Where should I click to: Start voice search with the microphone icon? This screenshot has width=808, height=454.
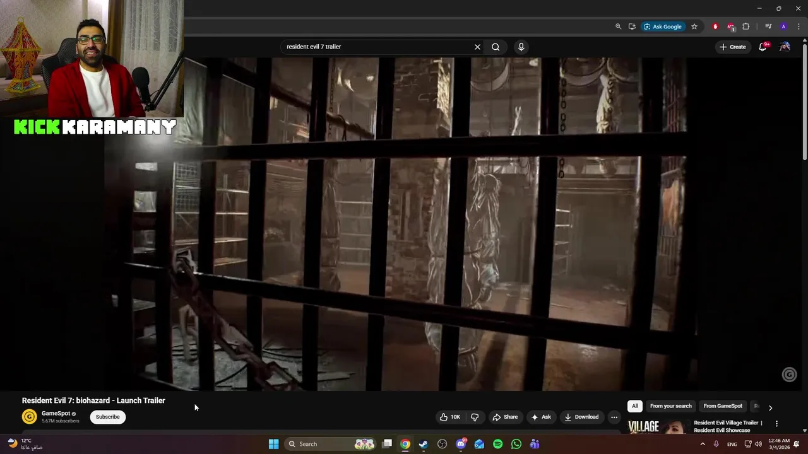coord(521,47)
